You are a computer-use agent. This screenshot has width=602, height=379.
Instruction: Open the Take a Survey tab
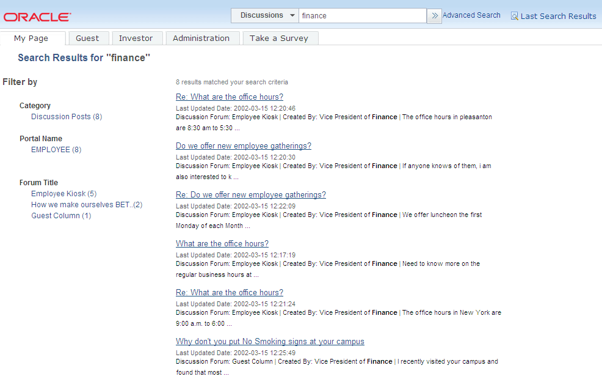click(x=280, y=37)
